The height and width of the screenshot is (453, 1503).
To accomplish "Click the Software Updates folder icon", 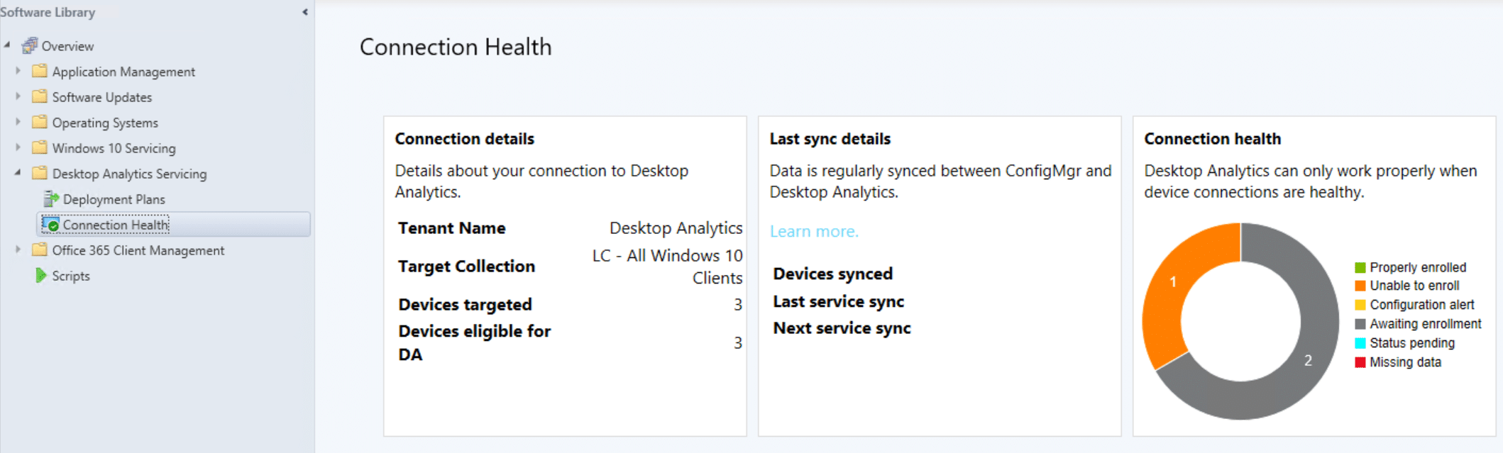I will click(40, 96).
